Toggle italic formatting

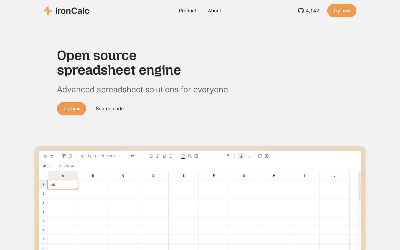point(158,156)
